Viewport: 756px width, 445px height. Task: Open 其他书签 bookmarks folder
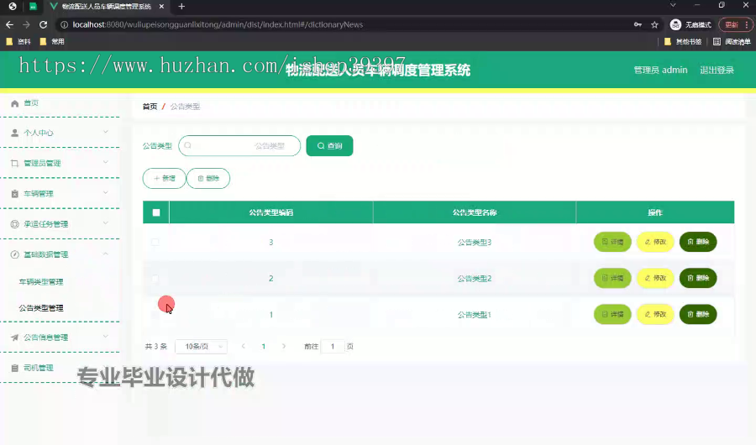pyautogui.click(x=683, y=41)
